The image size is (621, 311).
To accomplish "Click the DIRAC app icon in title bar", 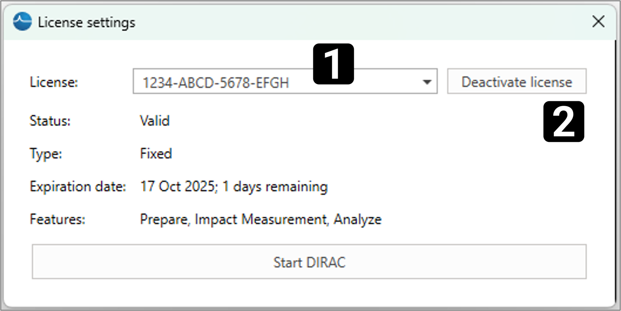I will point(22,22).
